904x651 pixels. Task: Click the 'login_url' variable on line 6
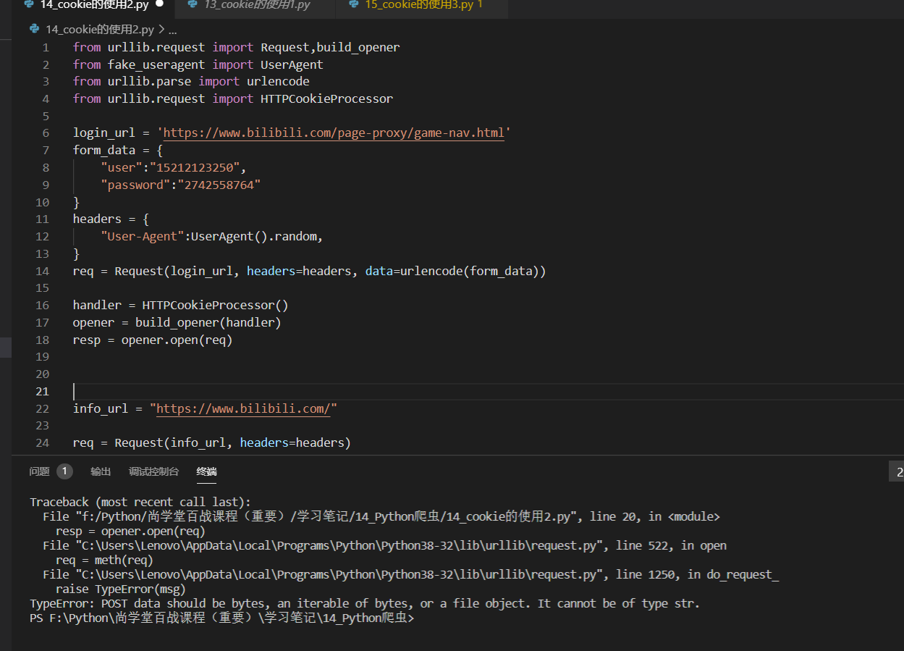point(104,133)
